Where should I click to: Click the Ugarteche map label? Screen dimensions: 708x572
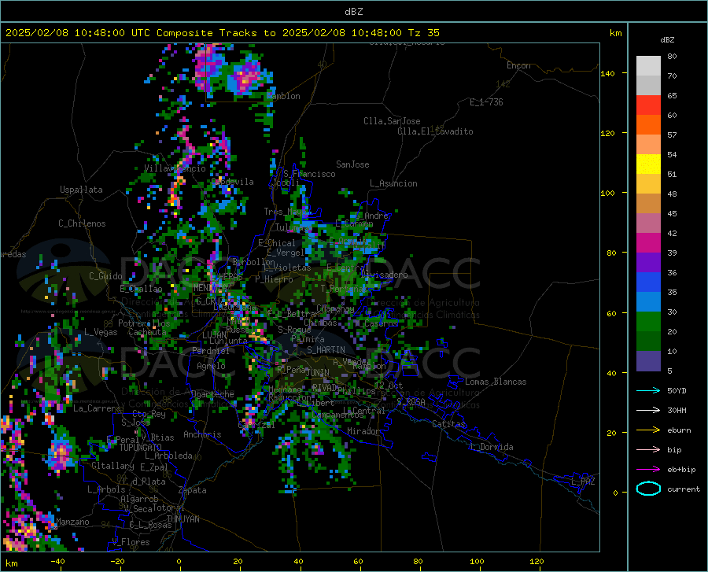coord(212,393)
